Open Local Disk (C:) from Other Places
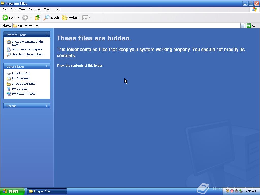 coord(21,73)
